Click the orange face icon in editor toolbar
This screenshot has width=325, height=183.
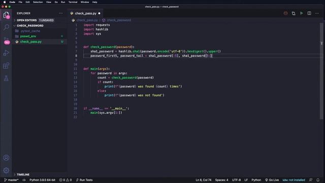coord(285,13)
